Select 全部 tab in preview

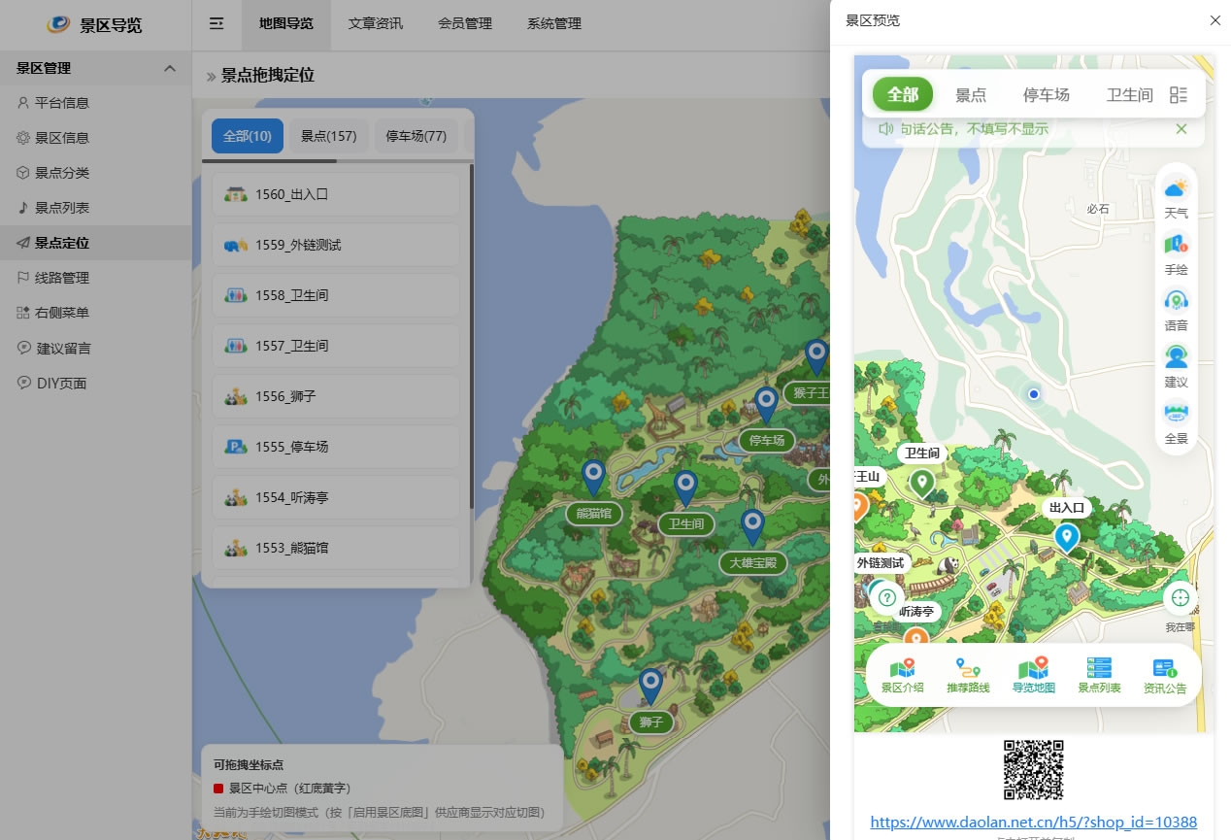(x=903, y=94)
